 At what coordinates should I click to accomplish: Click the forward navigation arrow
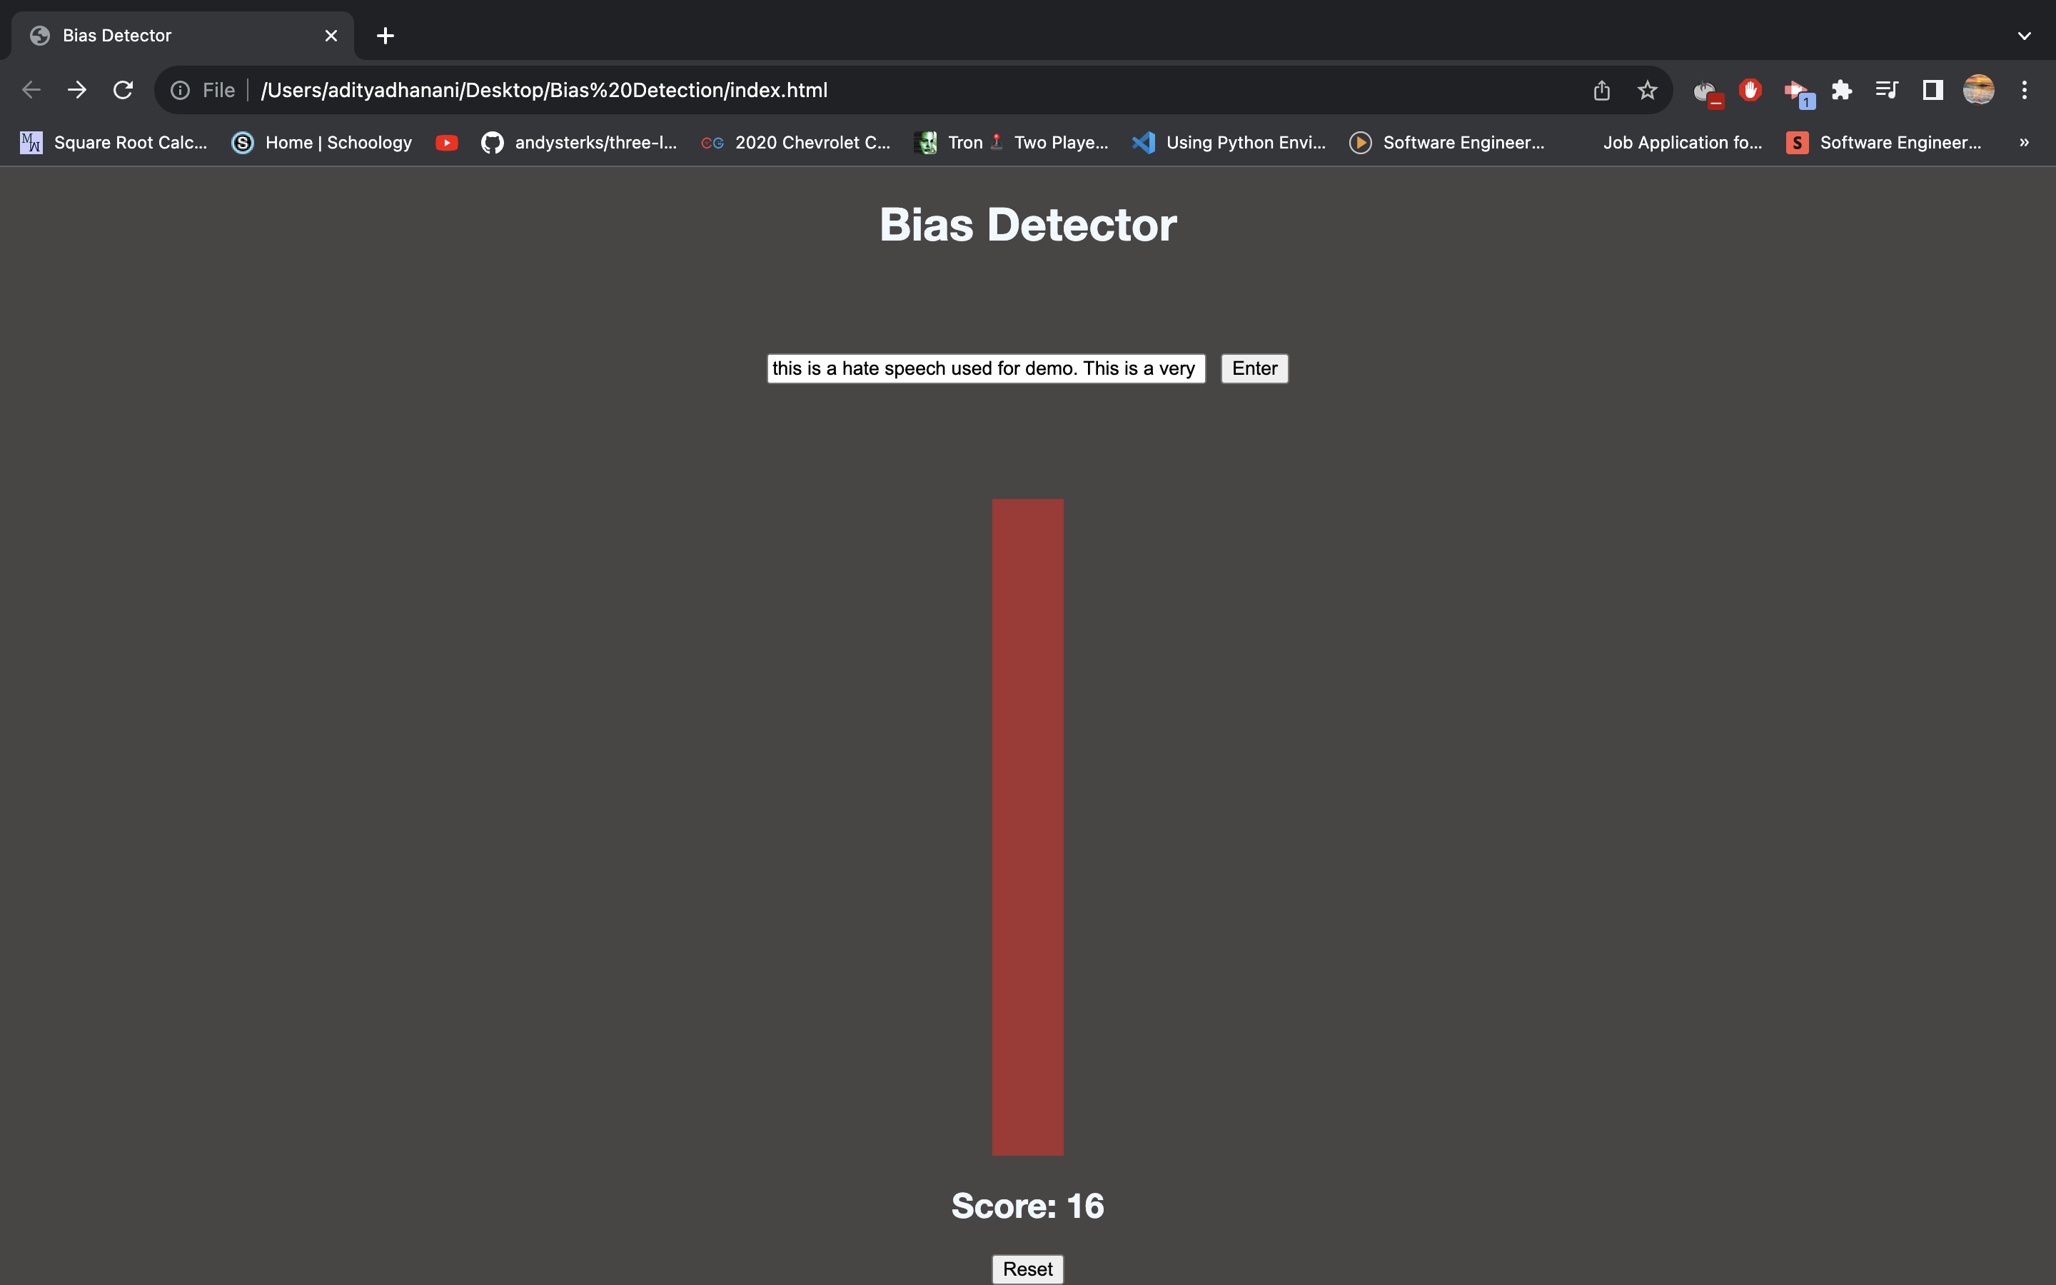click(77, 90)
